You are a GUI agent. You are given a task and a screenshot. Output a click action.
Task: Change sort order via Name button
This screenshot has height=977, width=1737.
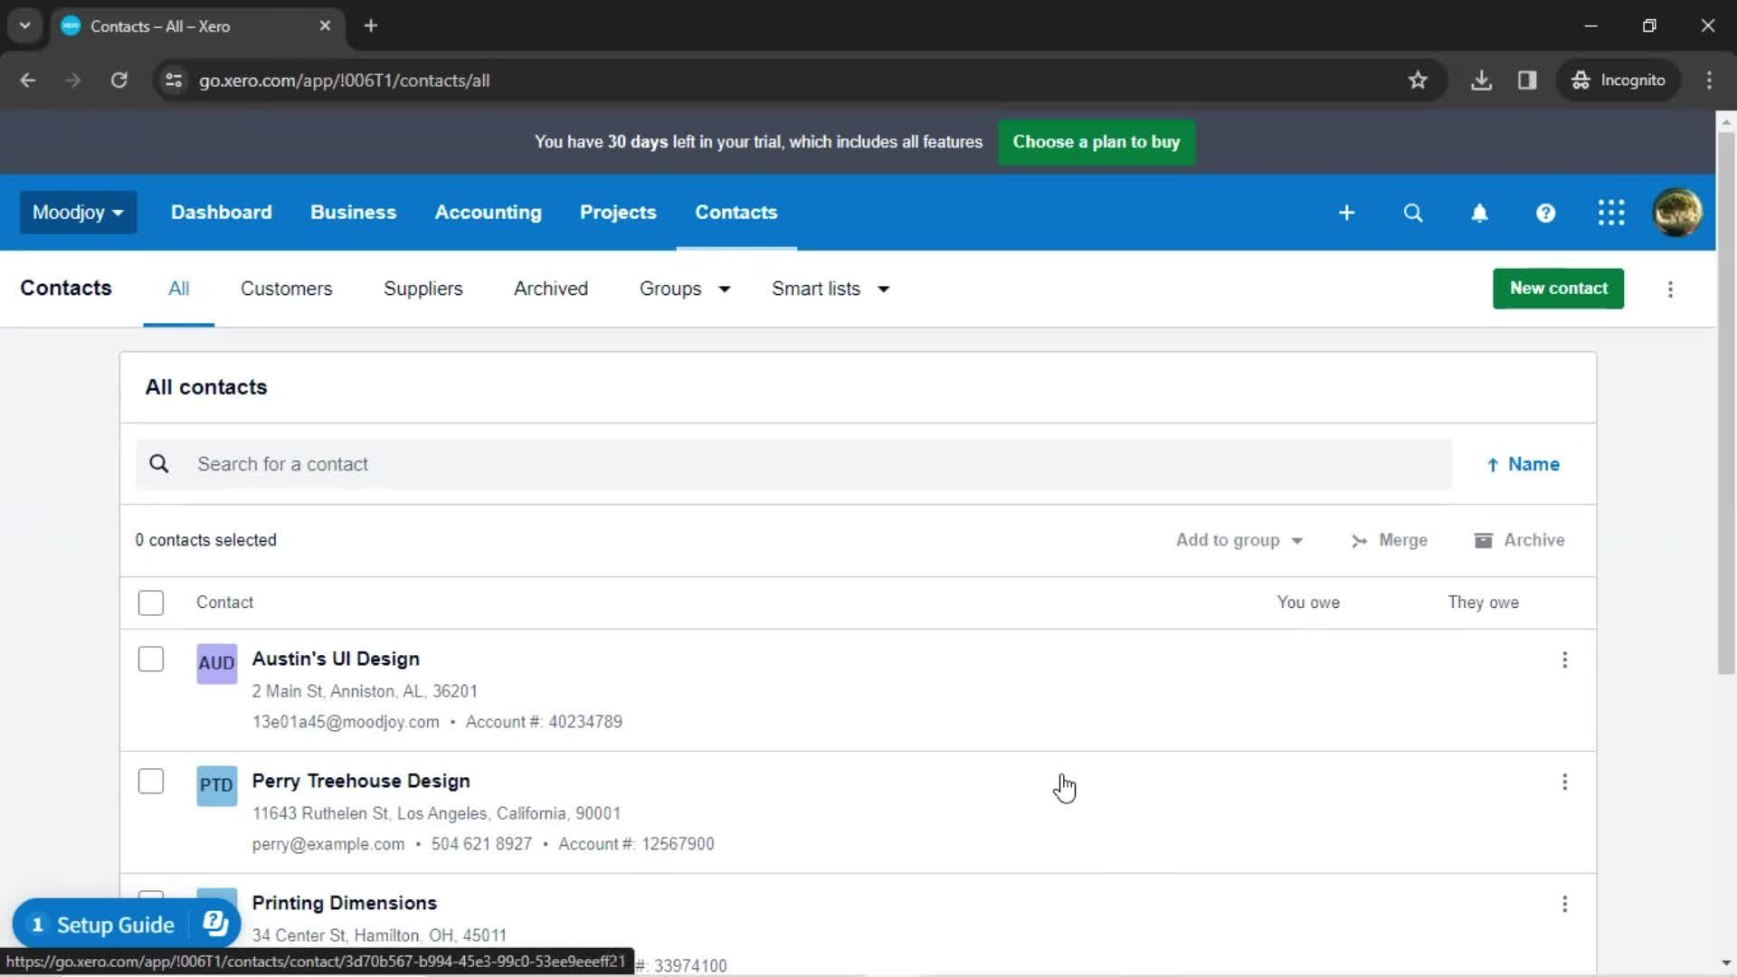pyautogui.click(x=1523, y=464)
